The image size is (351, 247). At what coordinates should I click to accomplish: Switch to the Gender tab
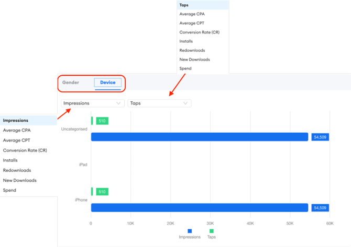pos(71,83)
